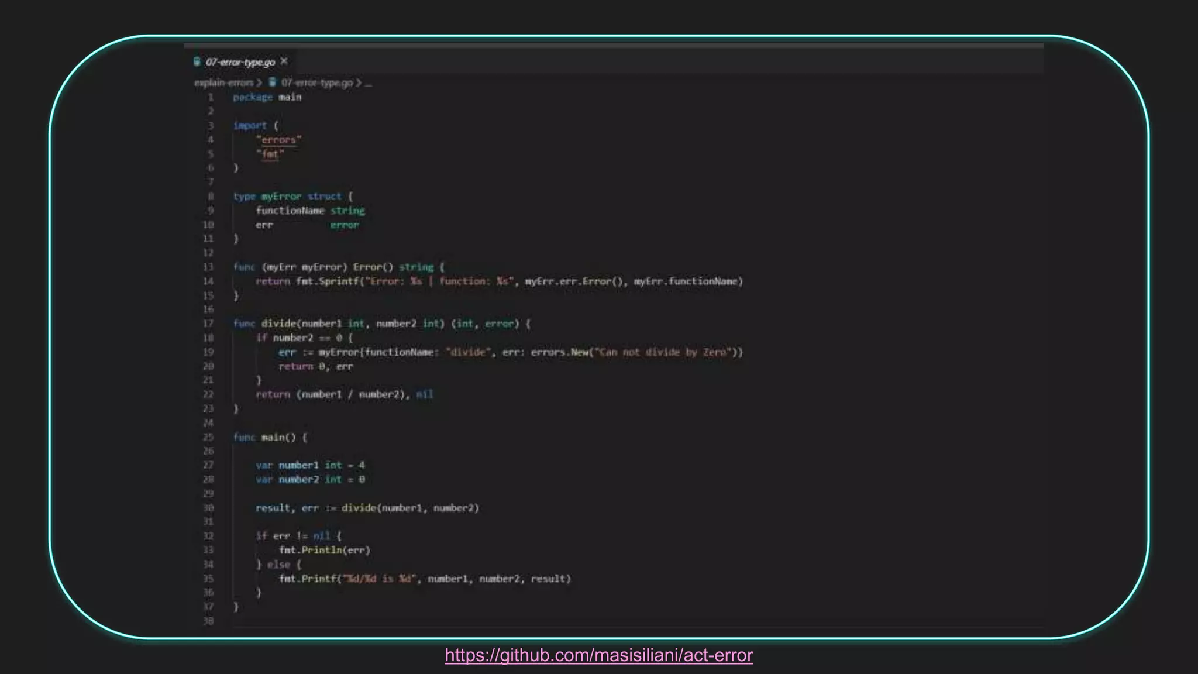Click the 'err error' struct field

[x=307, y=225]
